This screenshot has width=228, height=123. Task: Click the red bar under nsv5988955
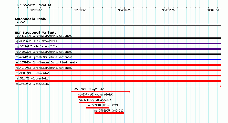click(x=109, y=113)
